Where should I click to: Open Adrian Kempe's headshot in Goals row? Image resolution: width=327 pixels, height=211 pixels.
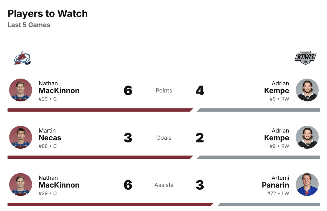coord(307,137)
